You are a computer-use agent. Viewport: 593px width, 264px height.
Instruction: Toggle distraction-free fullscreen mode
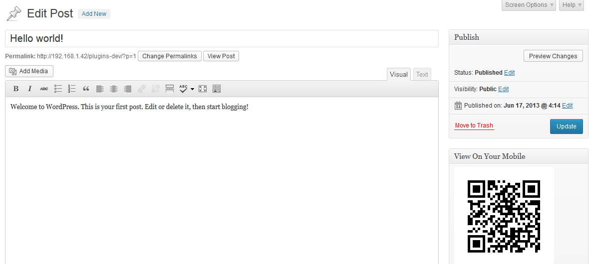(203, 89)
